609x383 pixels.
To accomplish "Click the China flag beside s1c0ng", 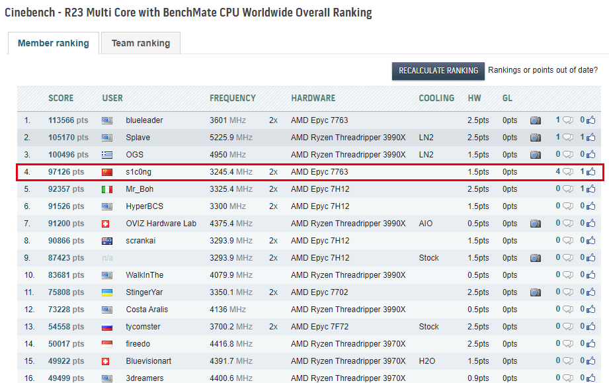I will pyautogui.click(x=107, y=172).
